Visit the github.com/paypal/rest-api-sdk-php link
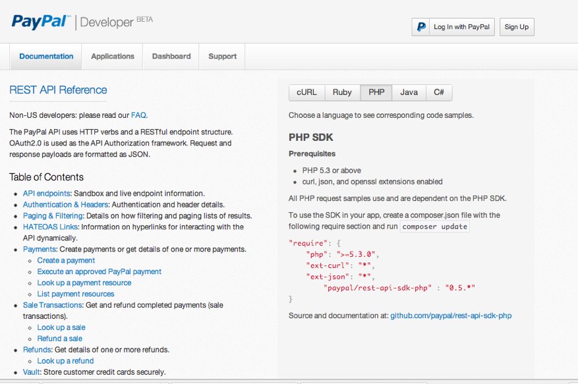 [x=451, y=316]
